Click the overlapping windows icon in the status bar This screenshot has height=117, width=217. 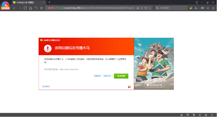click(x=206, y=115)
